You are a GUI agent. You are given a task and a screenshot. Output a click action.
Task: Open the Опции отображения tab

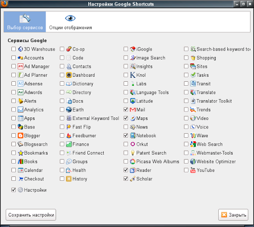[x=70, y=22]
